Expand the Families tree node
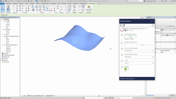 pos(1,59)
